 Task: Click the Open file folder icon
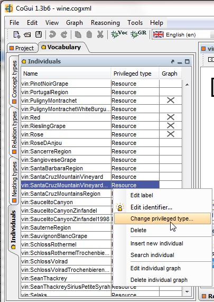point(27,35)
